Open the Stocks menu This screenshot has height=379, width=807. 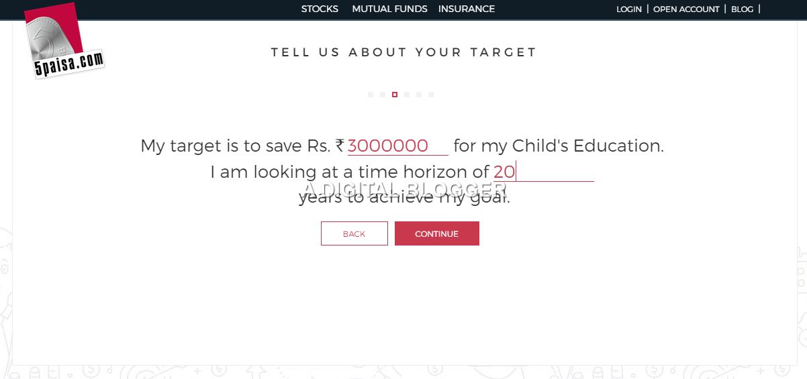[x=320, y=9]
